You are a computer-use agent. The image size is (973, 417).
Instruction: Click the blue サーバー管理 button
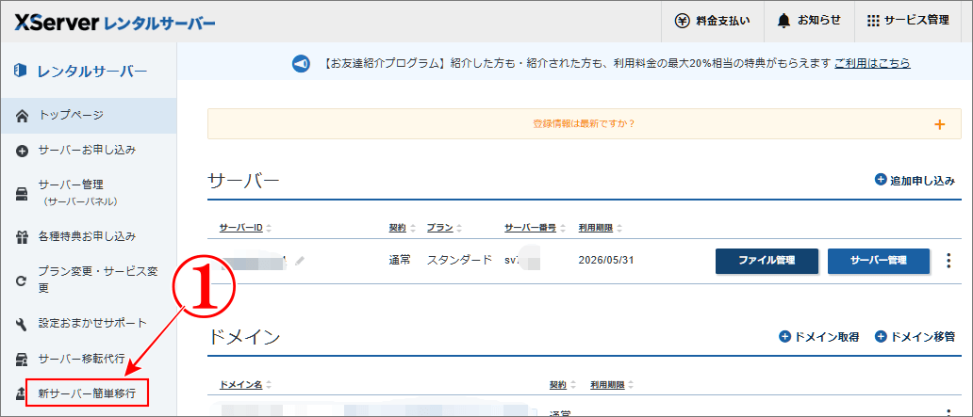878,261
